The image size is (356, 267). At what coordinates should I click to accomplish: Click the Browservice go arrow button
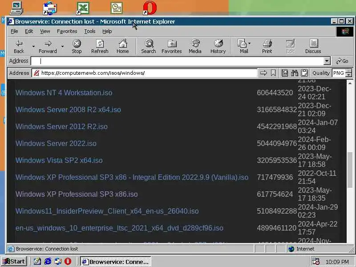click(263, 73)
